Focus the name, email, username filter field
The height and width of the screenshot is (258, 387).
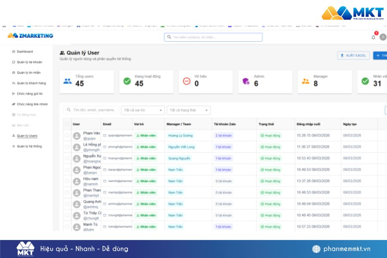(91, 110)
